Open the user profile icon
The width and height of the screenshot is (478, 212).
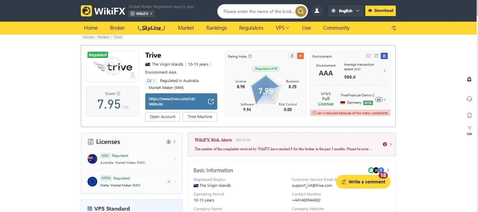(317, 11)
